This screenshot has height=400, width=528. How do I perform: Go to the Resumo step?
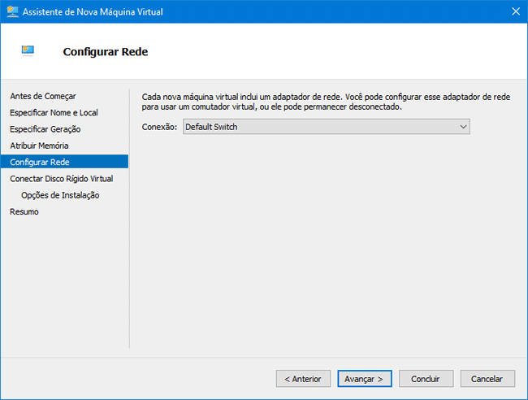(x=24, y=212)
